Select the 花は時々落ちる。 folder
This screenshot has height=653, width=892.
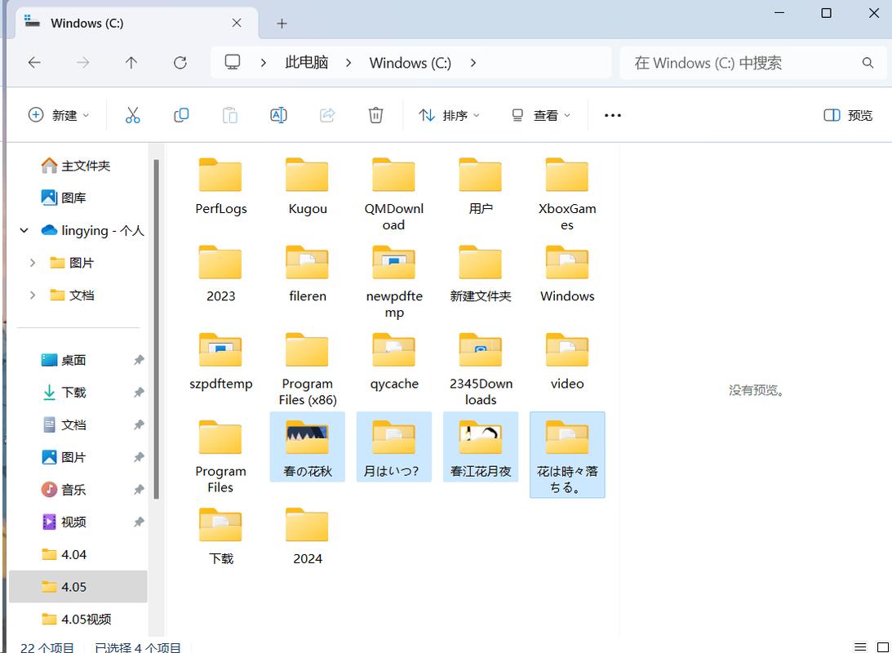(x=567, y=455)
